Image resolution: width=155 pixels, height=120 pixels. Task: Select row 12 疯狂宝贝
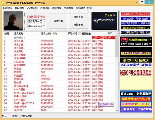click(59, 76)
